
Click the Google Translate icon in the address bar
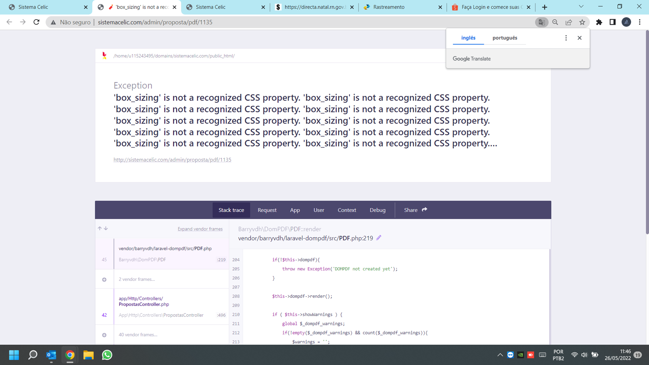click(541, 22)
